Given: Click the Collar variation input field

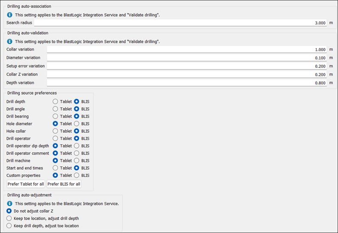Looking at the screenshot, I should (187, 50).
